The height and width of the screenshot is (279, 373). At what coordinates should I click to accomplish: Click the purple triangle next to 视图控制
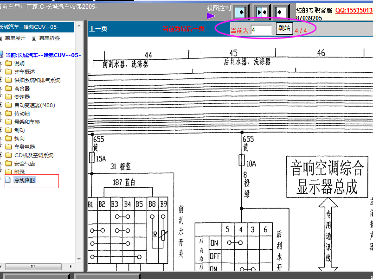coord(211,16)
